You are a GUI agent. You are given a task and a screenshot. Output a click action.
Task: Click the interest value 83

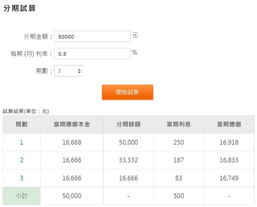[179, 178]
